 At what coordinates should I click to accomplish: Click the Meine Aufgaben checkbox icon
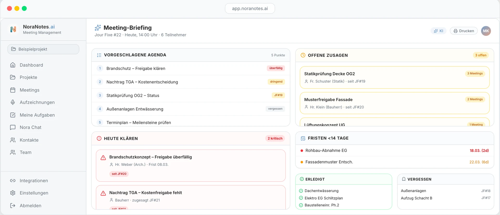click(x=13, y=115)
